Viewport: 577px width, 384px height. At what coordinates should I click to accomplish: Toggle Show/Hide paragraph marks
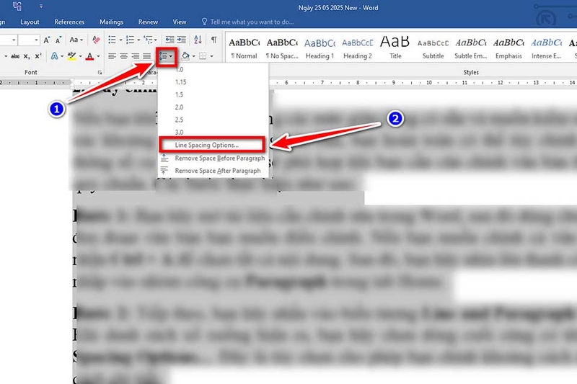tap(213, 40)
